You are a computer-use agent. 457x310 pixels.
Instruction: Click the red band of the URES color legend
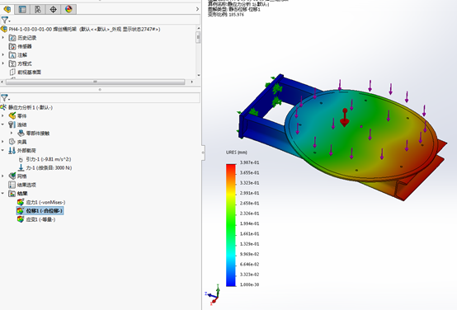pyautogui.click(x=231, y=170)
